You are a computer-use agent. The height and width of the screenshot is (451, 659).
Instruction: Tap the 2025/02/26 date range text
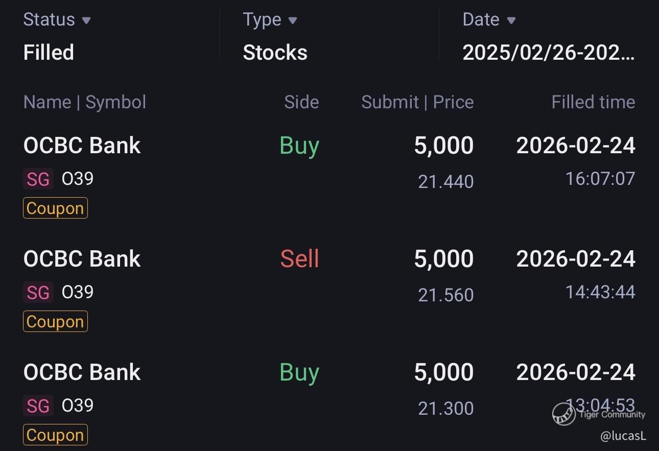coord(548,53)
